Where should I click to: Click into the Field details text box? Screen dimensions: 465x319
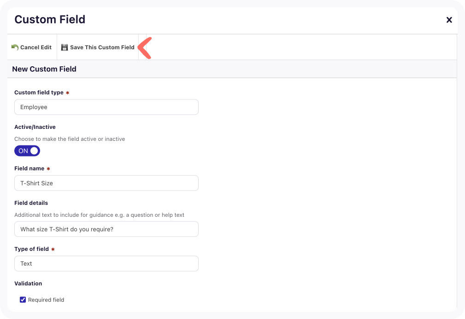pos(106,229)
